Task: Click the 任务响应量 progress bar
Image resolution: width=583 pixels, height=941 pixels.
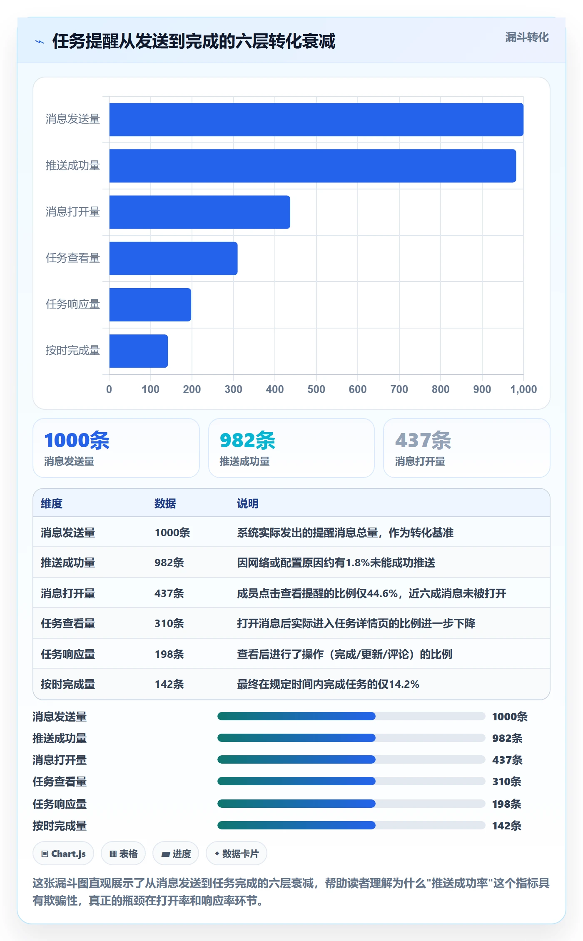Action: point(351,804)
